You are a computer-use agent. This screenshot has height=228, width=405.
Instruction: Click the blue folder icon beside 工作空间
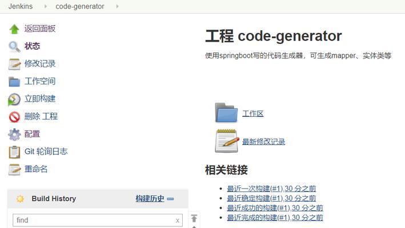(x=14, y=82)
